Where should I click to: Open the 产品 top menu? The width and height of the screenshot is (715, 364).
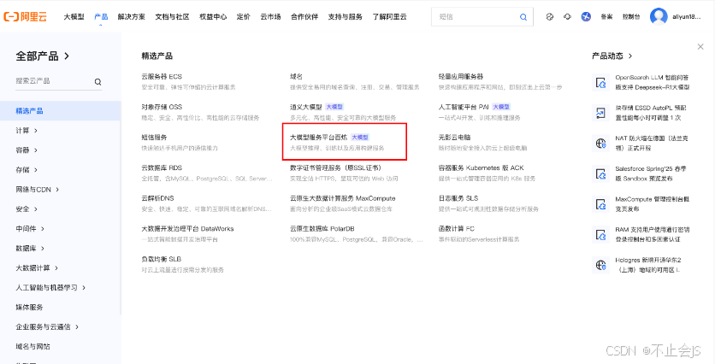101,17
